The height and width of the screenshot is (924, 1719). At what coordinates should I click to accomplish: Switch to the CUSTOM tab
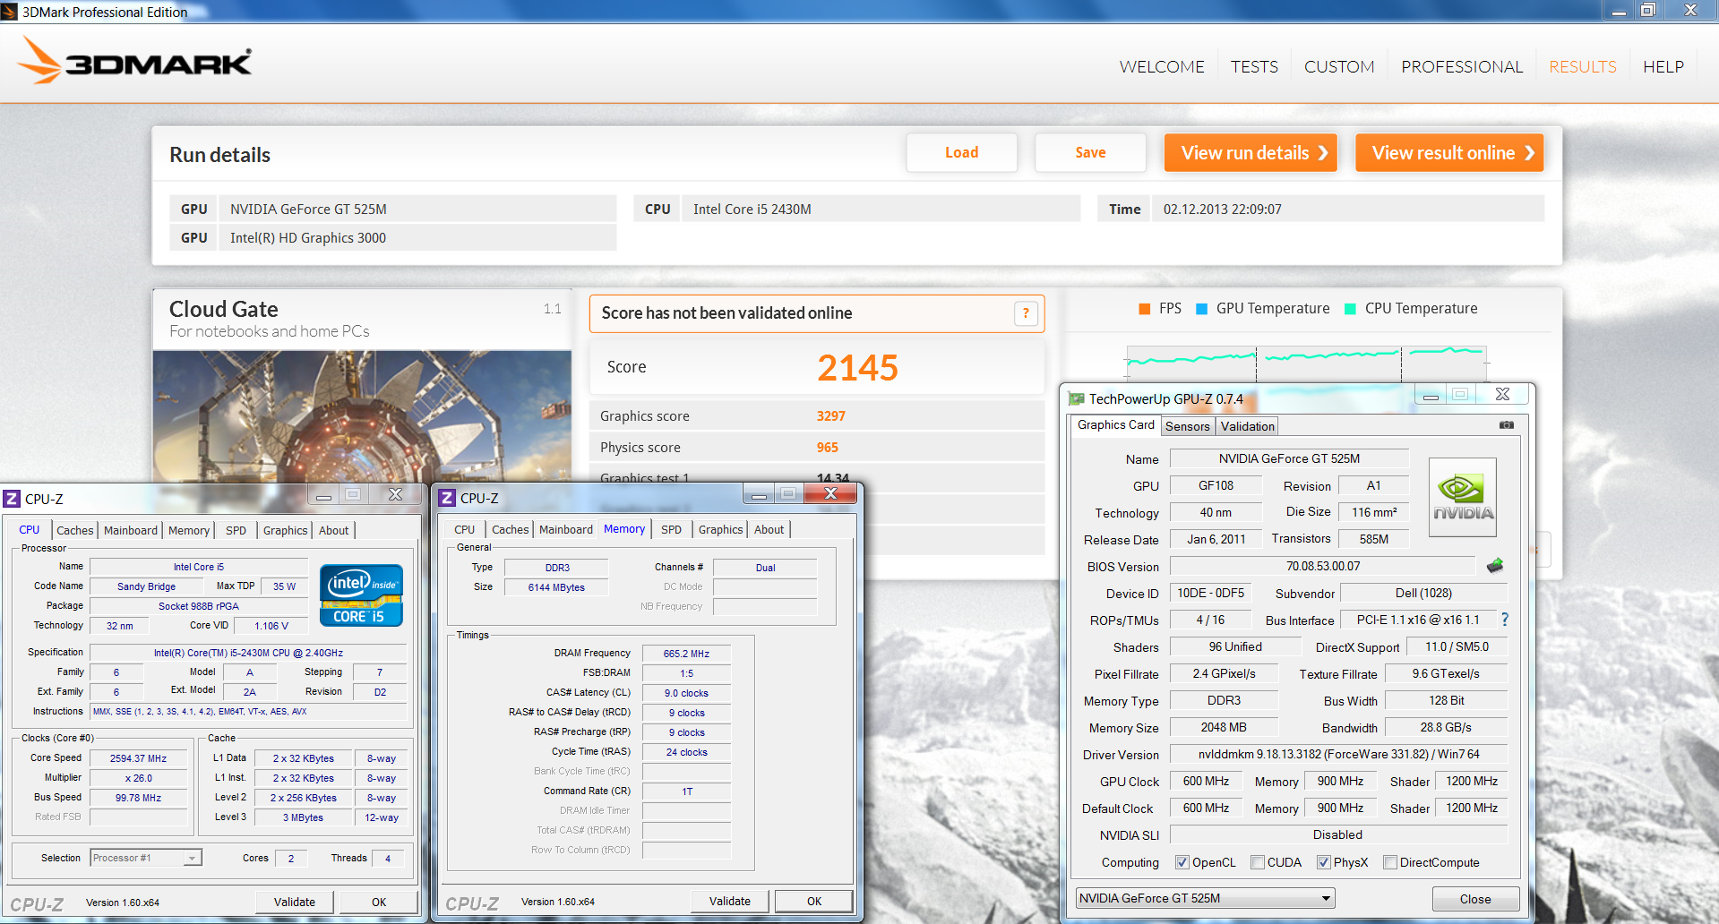1339,67
